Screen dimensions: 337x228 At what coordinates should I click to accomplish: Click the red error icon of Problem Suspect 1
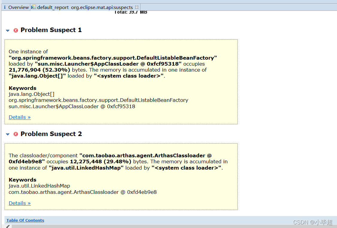[x=16, y=30]
